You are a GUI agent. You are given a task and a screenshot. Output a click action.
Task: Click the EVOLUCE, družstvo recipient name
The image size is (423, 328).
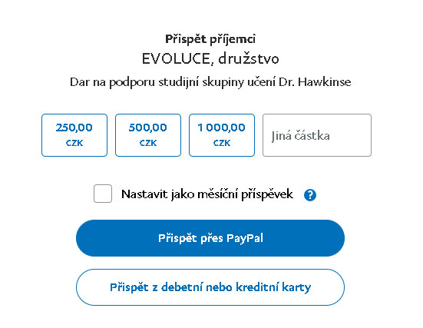[x=210, y=58]
